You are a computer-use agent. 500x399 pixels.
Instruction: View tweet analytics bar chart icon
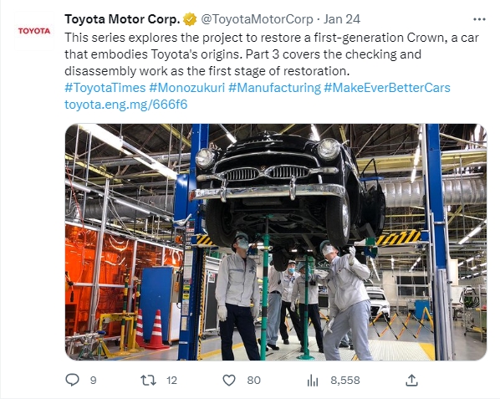tap(313, 381)
